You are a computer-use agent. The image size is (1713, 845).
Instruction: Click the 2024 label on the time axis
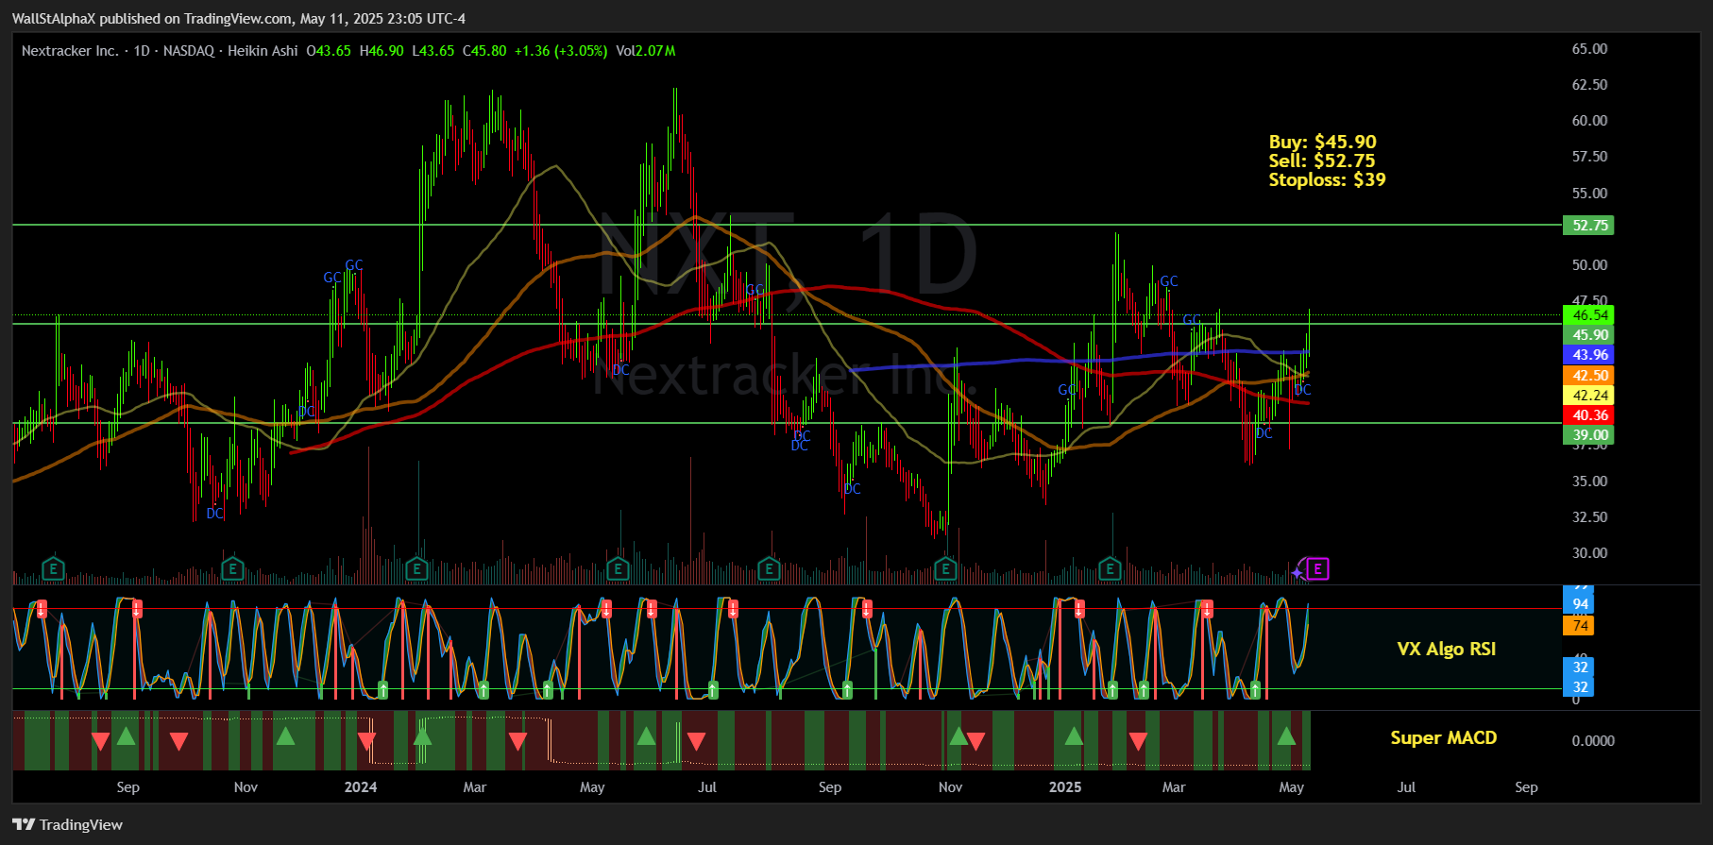tap(360, 786)
